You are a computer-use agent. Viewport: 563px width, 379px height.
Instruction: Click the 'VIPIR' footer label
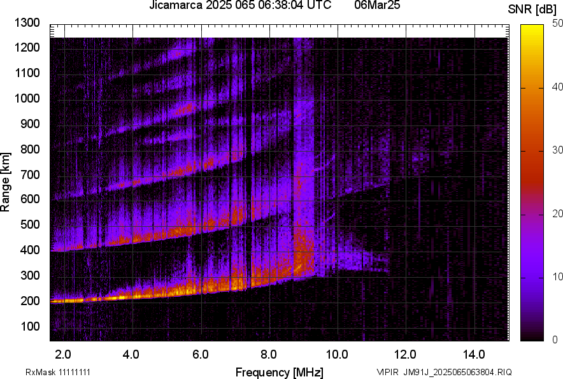point(388,372)
